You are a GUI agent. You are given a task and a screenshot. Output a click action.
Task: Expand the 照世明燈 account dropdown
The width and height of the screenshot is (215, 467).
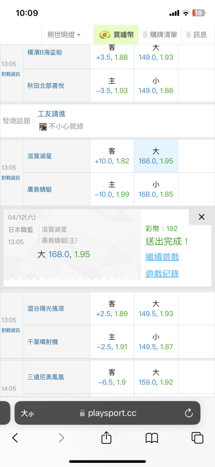click(64, 35)
